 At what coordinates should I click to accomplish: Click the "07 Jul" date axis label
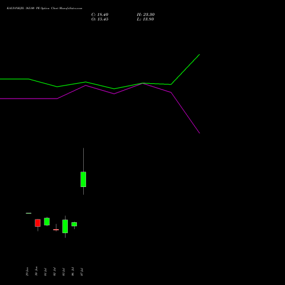82,272
